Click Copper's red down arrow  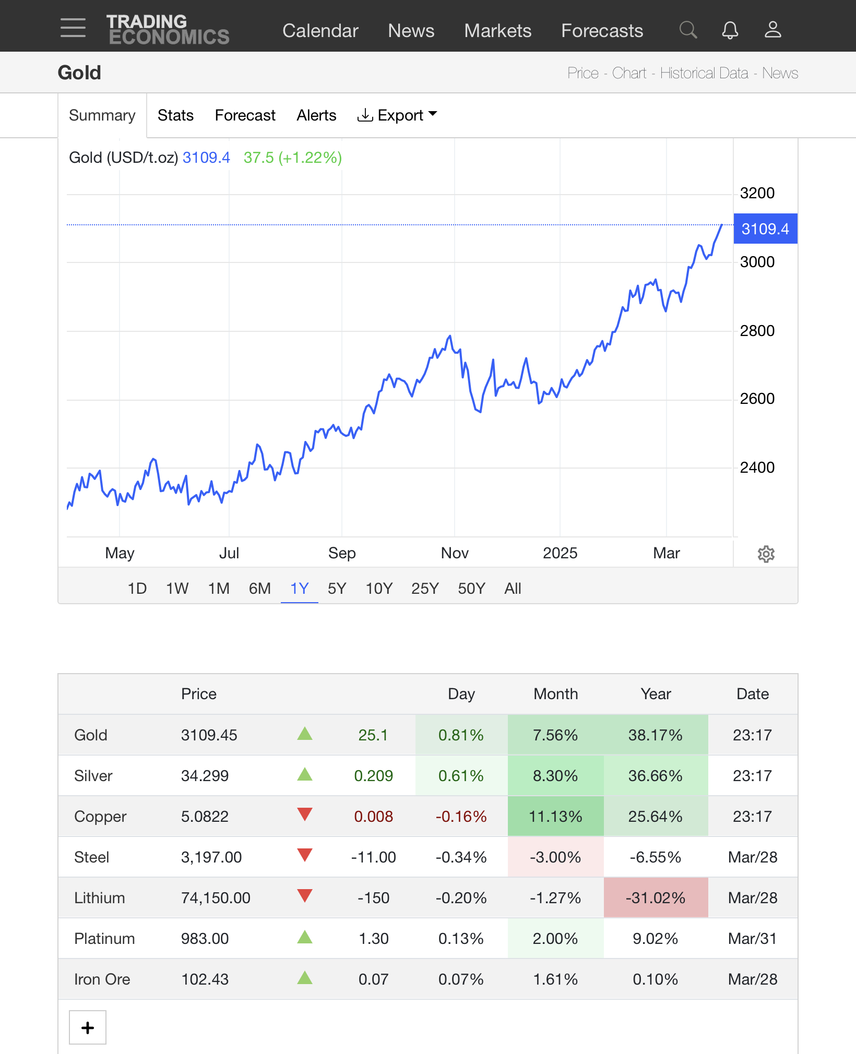305,815
